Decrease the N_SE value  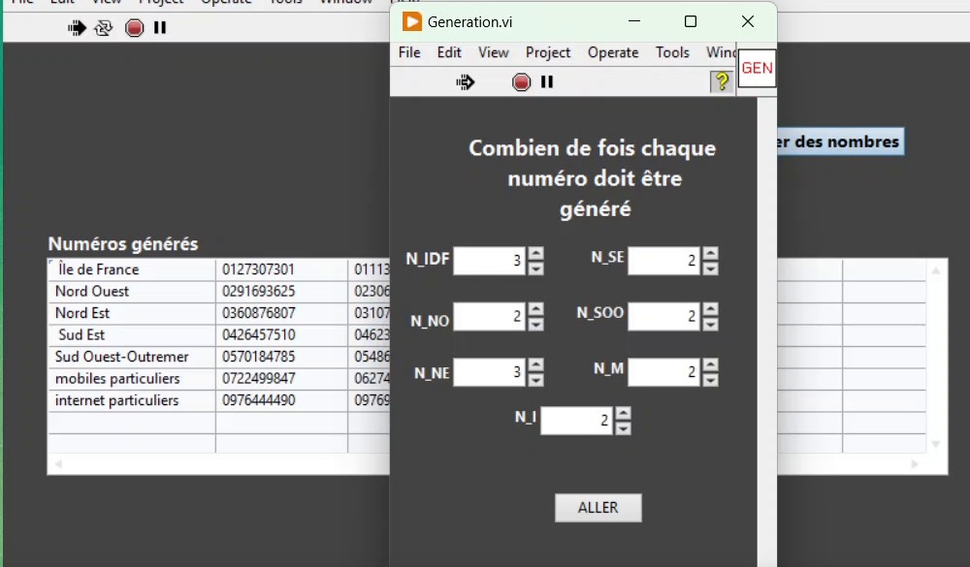711,268
